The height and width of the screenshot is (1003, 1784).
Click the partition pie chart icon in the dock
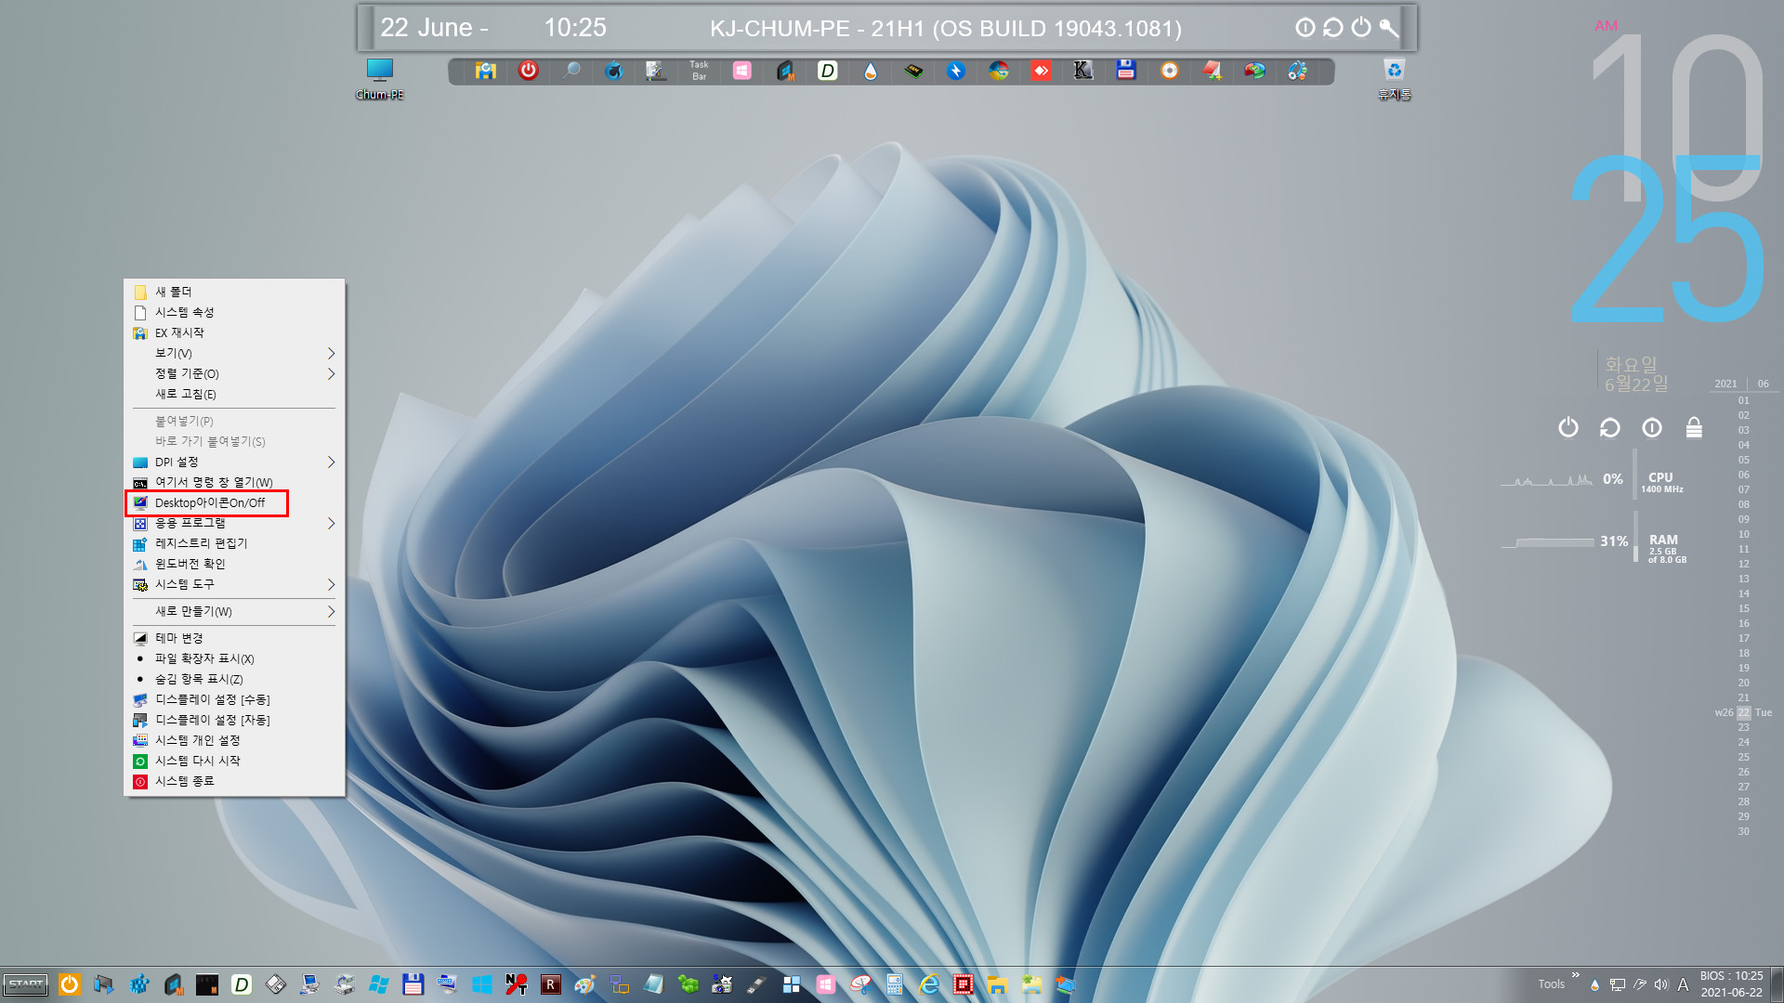coord(1254,71)
